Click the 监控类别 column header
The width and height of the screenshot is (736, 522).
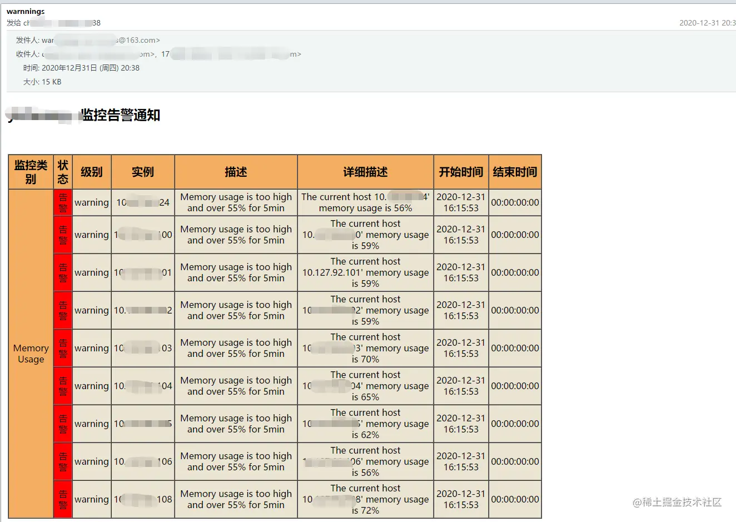click(31, 172)
